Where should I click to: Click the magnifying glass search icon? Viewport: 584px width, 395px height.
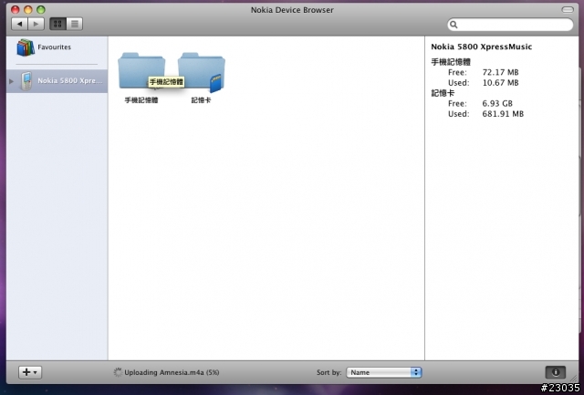point(454,25)
